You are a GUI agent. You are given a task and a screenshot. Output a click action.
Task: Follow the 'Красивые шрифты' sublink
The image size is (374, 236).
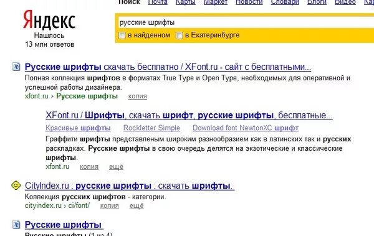(x=78, y=128)
